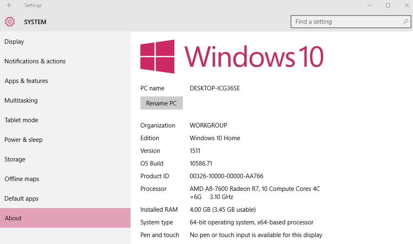
Task: Click the Product ID label
Action: pos(155,176)
